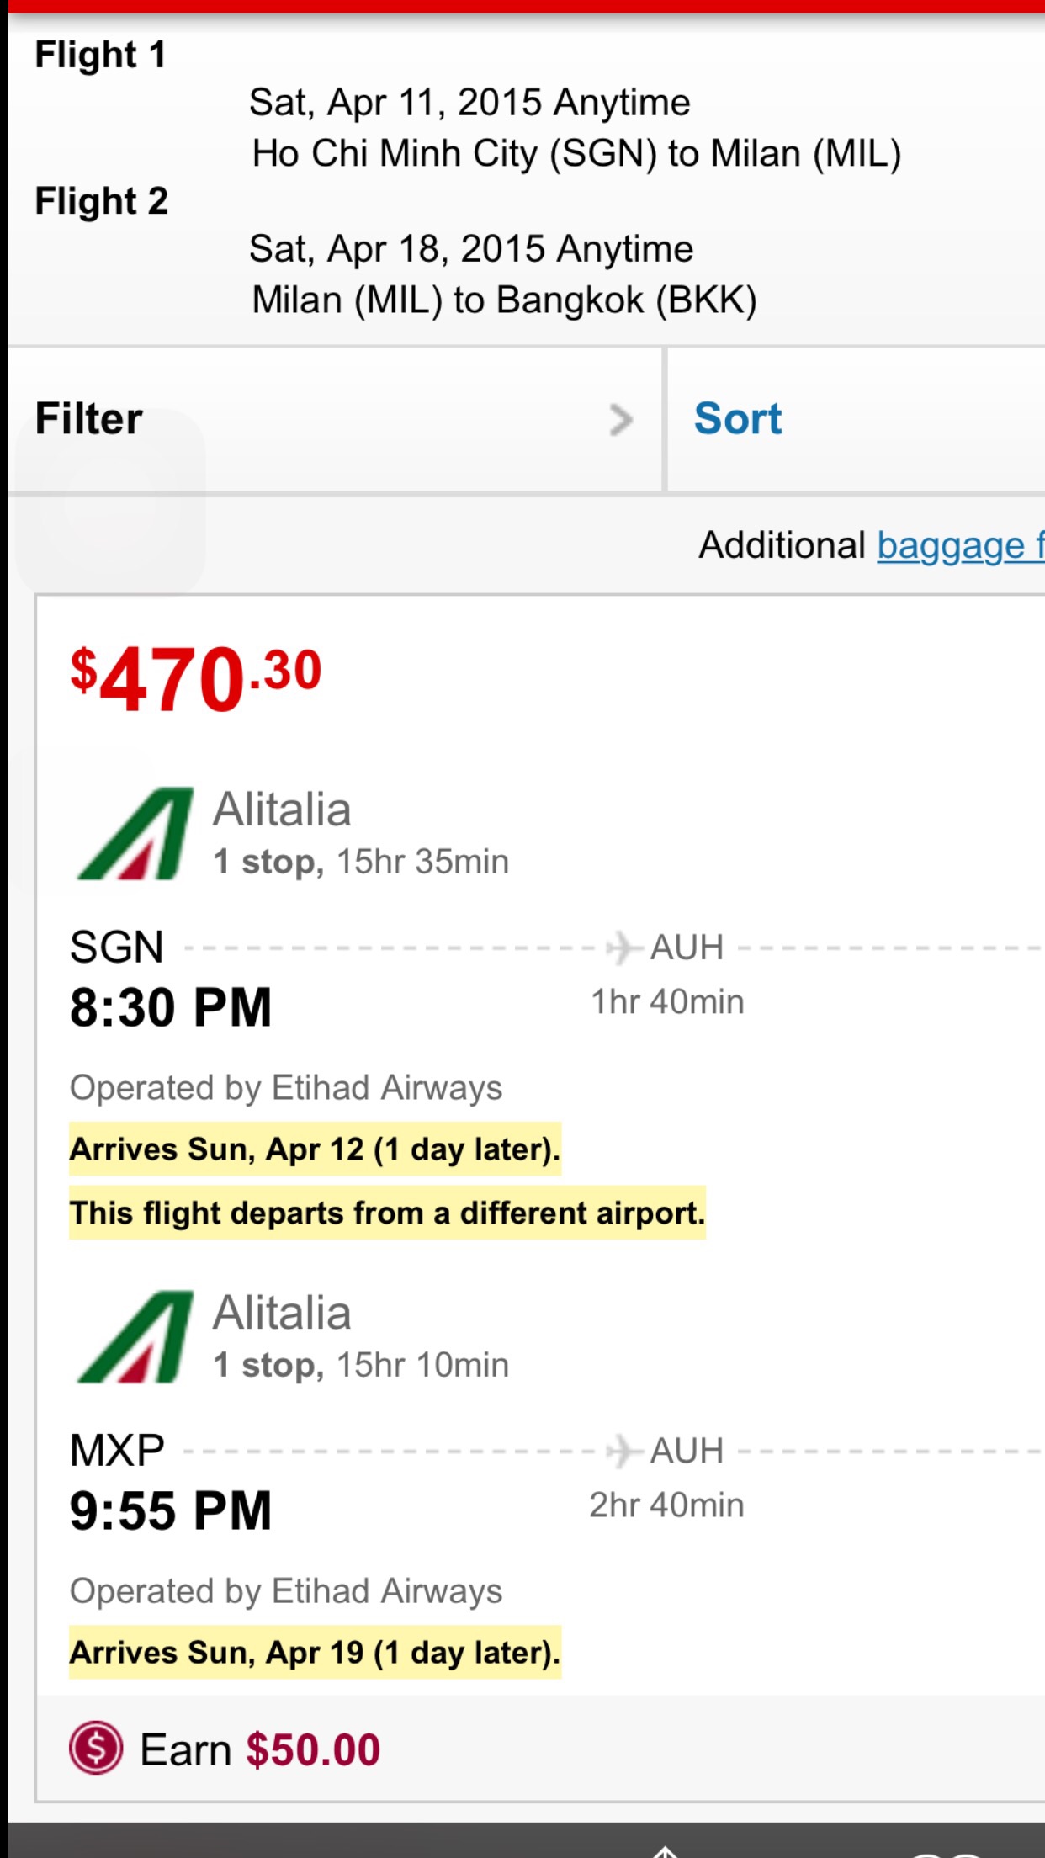Click the first Alitalia airline name

tap(282, 810)
